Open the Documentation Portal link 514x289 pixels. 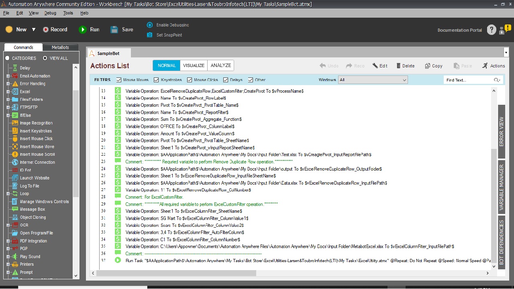[460, 30]
